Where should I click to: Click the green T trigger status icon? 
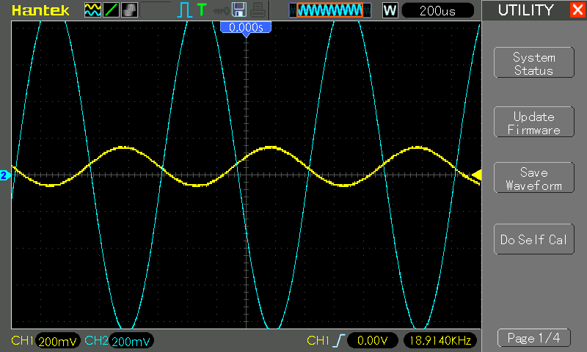[202, 10]
